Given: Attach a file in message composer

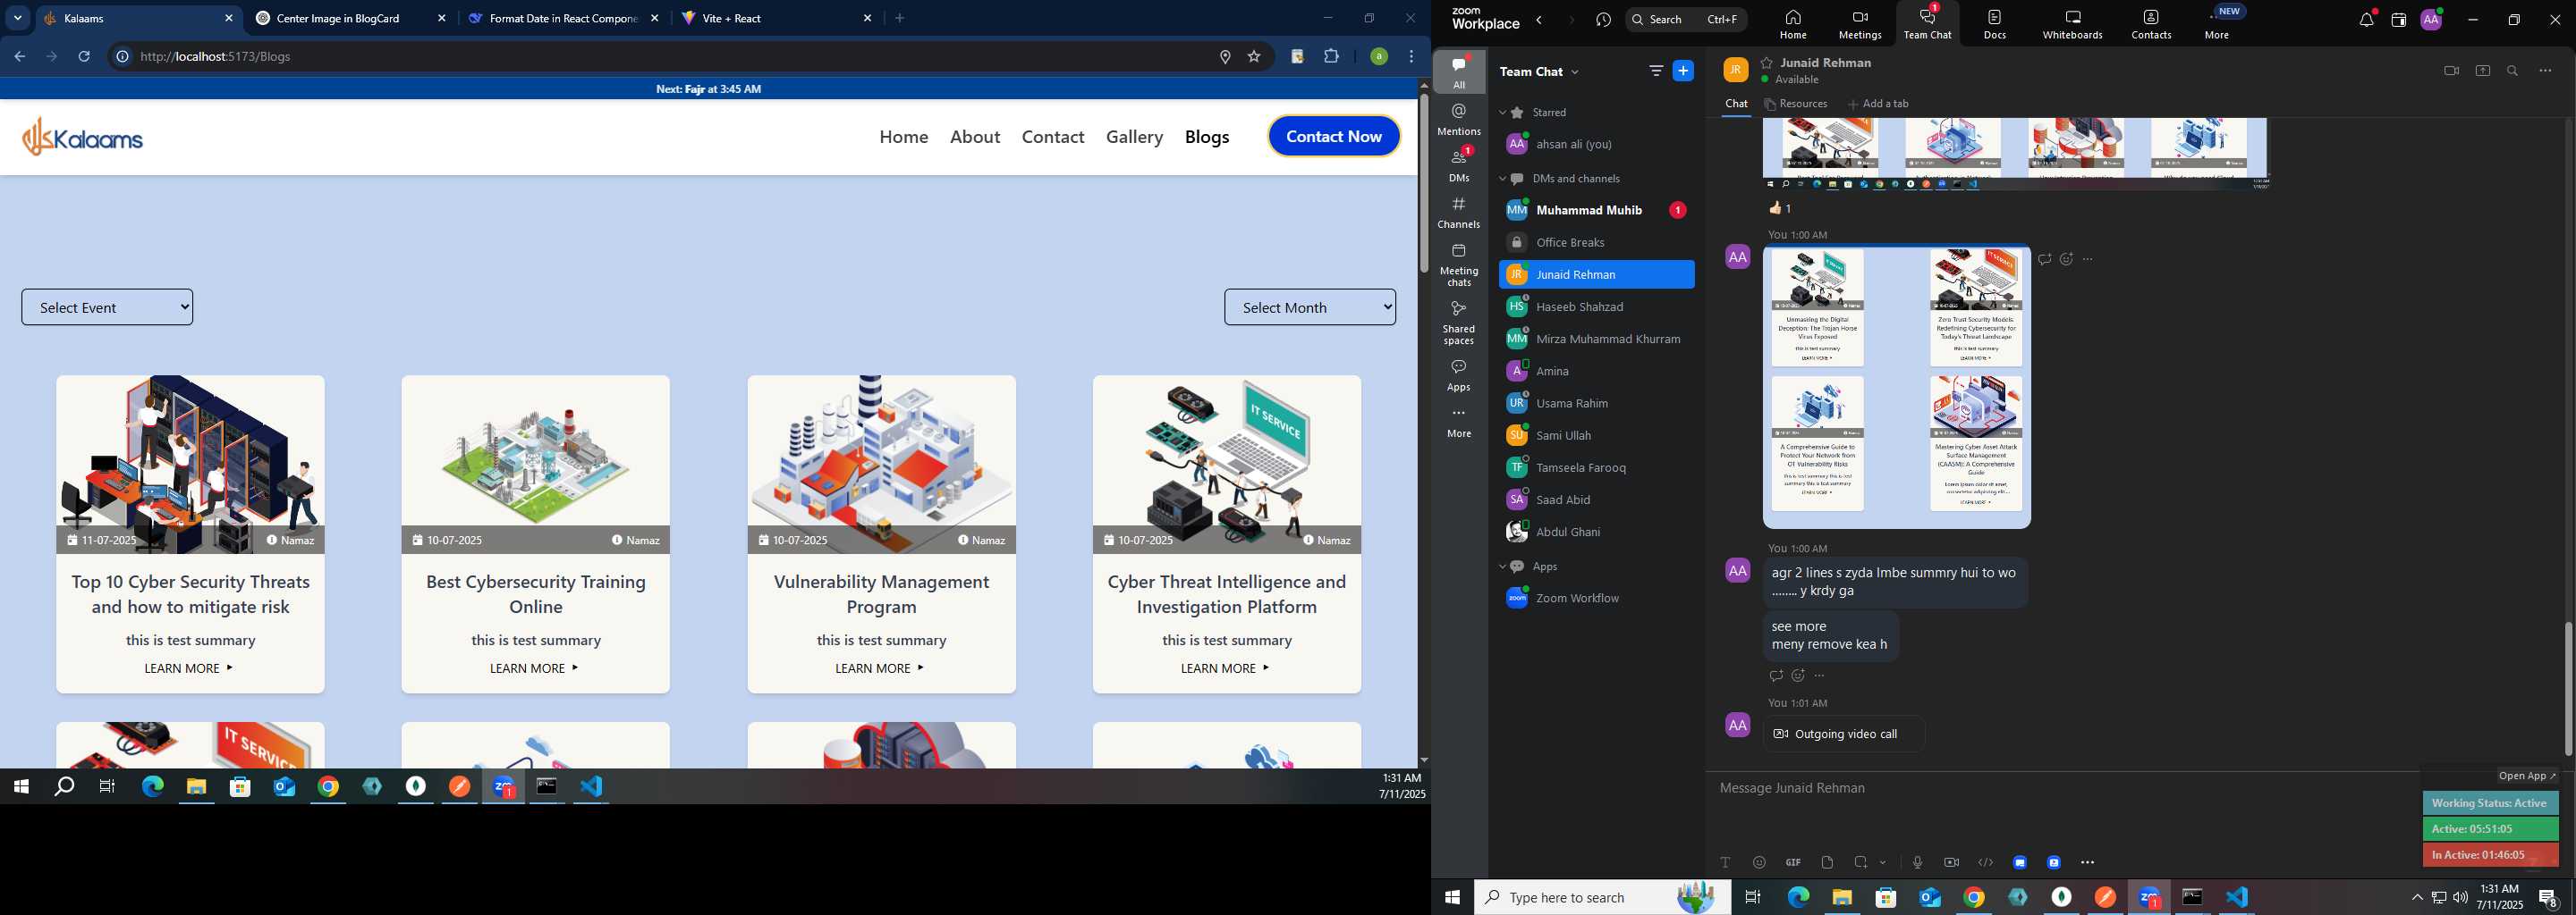Looking at the screenshot, I should (1827, 862).
